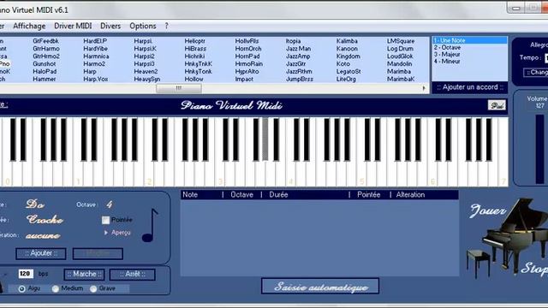Screen dimensions: 548x308
Task: Click the Volume slider bar
Action: (540, 148)
